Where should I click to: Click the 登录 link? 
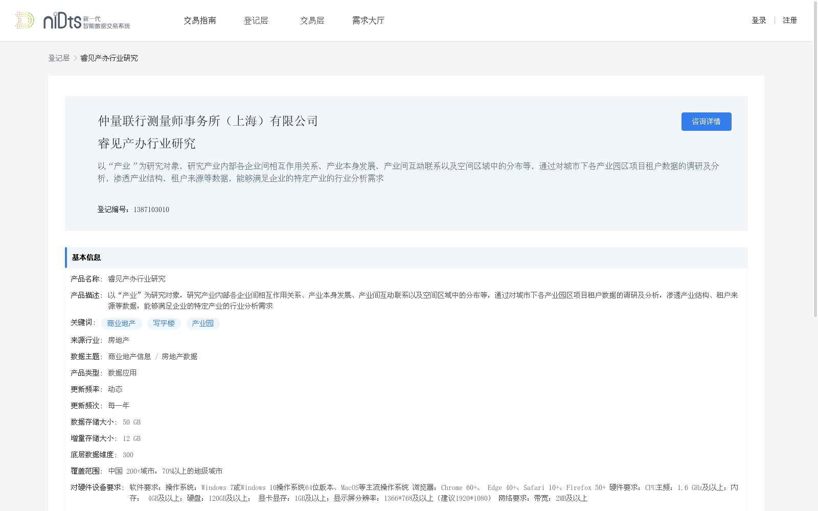click(759, 20)
